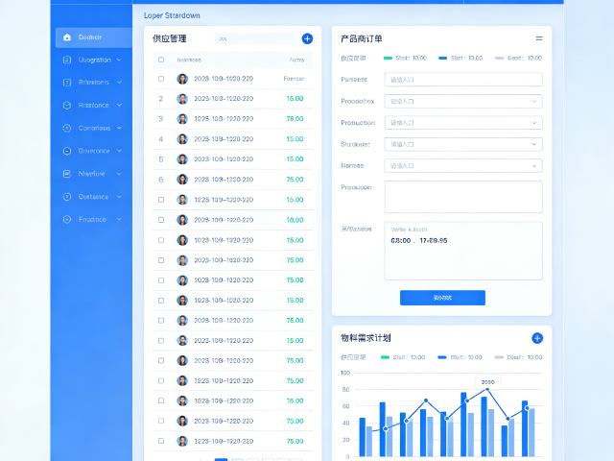
Task: Open the Nievfure sidebar menu
Action: pyautogui.click(x=94, y=174)
